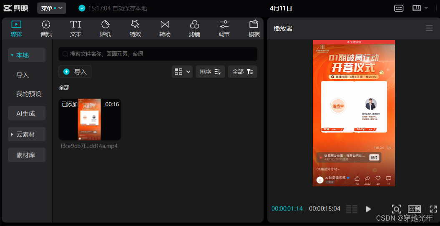Open the 比例 aspect ratio button

click(414, 209)
